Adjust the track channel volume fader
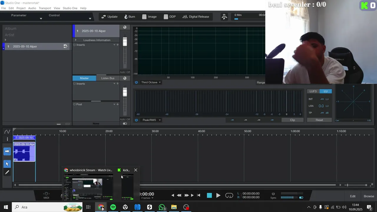Viewport: 377px width, 212px height. point(125,42)
